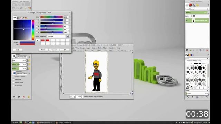Open the Tools menu
This screenshot has width=221, height=124.
tap(100, 48)
